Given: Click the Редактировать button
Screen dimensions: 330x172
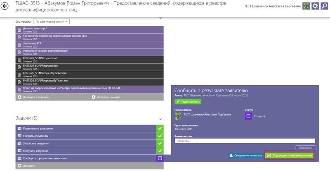Looking at the screenshot, I should pos(188,102).
